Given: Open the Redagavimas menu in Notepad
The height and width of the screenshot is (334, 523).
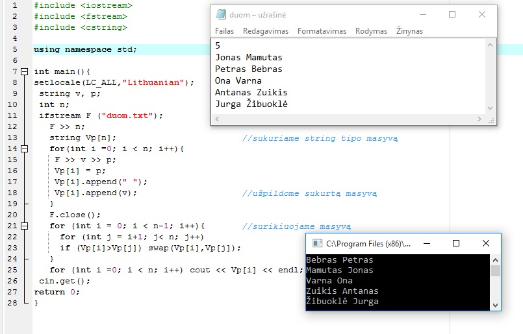Looking at the screenshot, I should [x=266, y=31].
